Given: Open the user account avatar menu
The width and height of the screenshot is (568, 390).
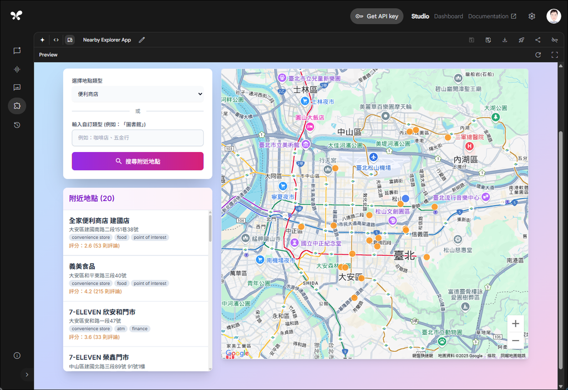Looking at the screenshot, I should pyautogui.click(x=554, y=16).
